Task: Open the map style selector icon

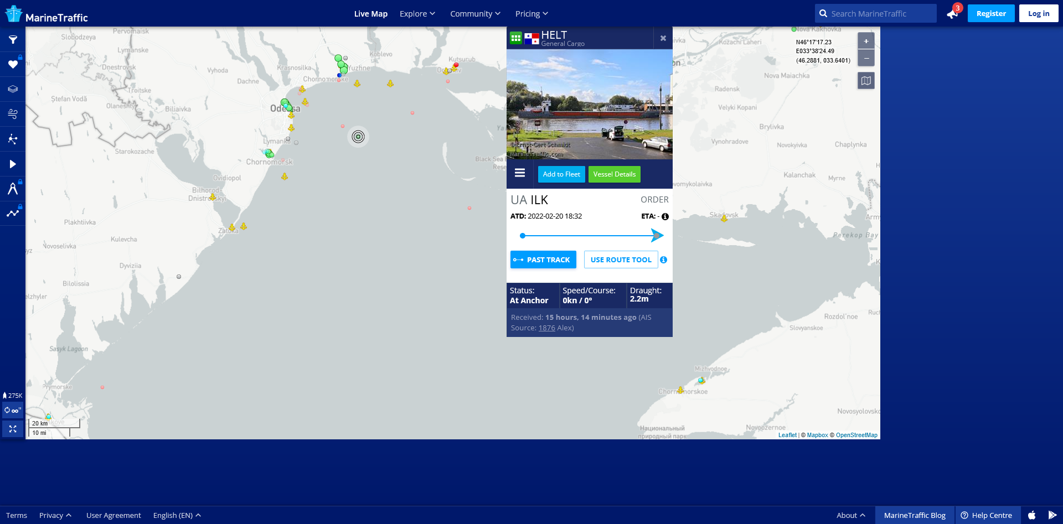Action: point(866,81)
